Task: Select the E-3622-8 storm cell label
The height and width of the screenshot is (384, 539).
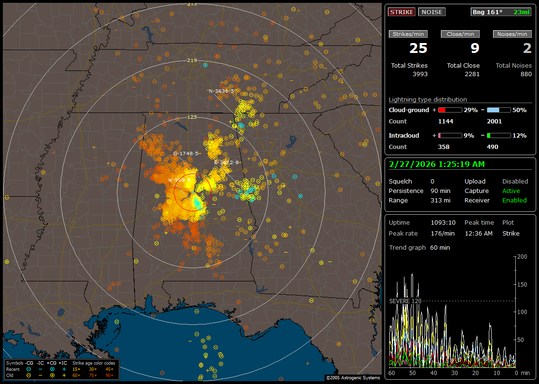Action: pyautogui.click(x=227, y=162)
